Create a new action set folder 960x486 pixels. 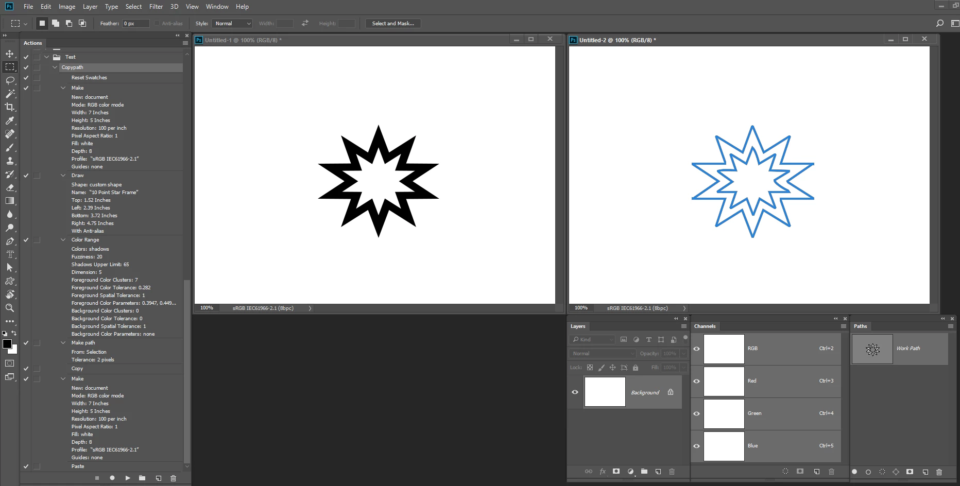coord(142,478)
